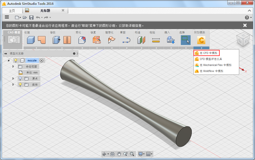Collapse the model browser panel arrows
255x160 pixels.
(6, 54)
